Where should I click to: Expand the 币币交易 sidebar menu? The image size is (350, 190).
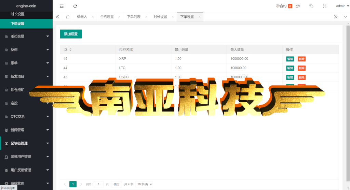tap(26, 36)
